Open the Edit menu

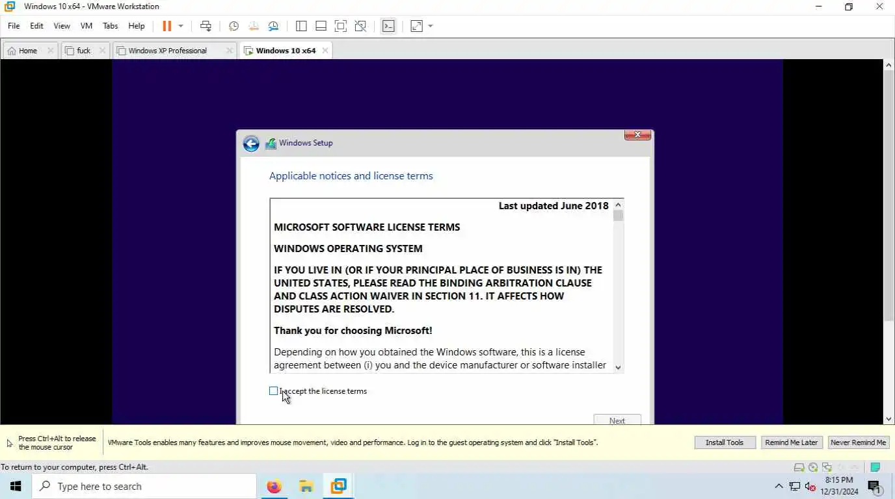[x=36, y=26]
